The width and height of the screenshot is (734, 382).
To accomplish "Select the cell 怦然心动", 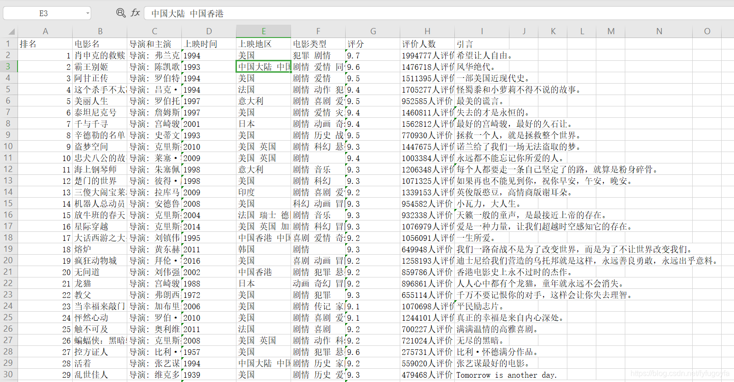I will click(100, 317).
